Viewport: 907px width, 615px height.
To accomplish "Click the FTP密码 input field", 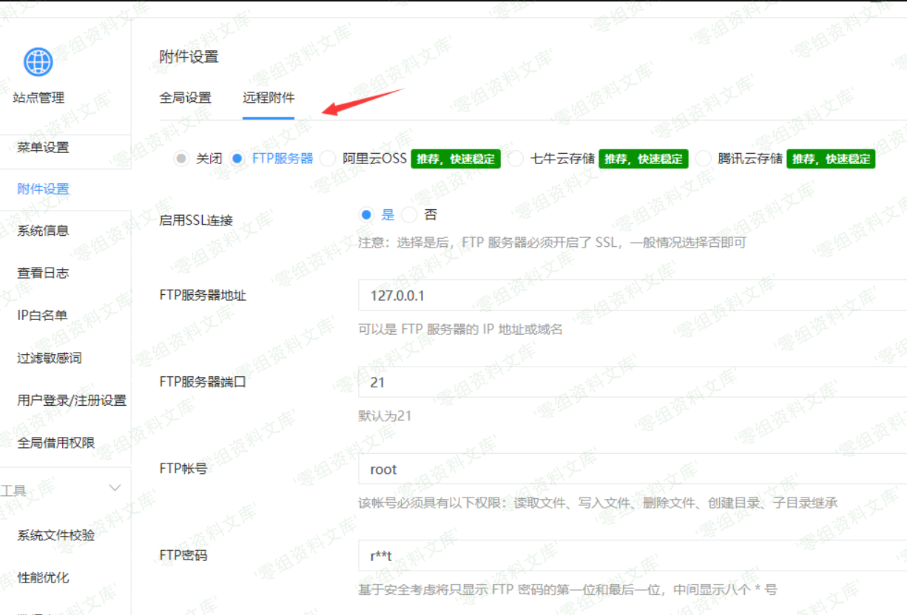I will 518,555.
